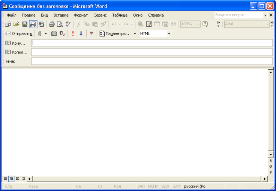Click the message flag icon
The image size is (276, 191).
[x=91, y=33]
